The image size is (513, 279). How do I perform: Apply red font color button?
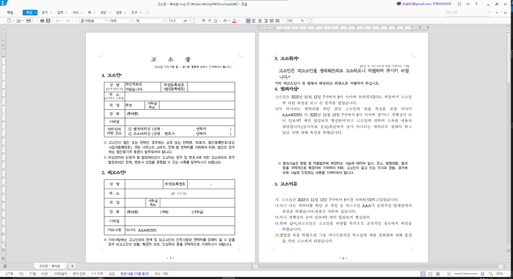[234, 21]
